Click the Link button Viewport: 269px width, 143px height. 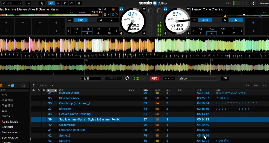coord(29,3)
